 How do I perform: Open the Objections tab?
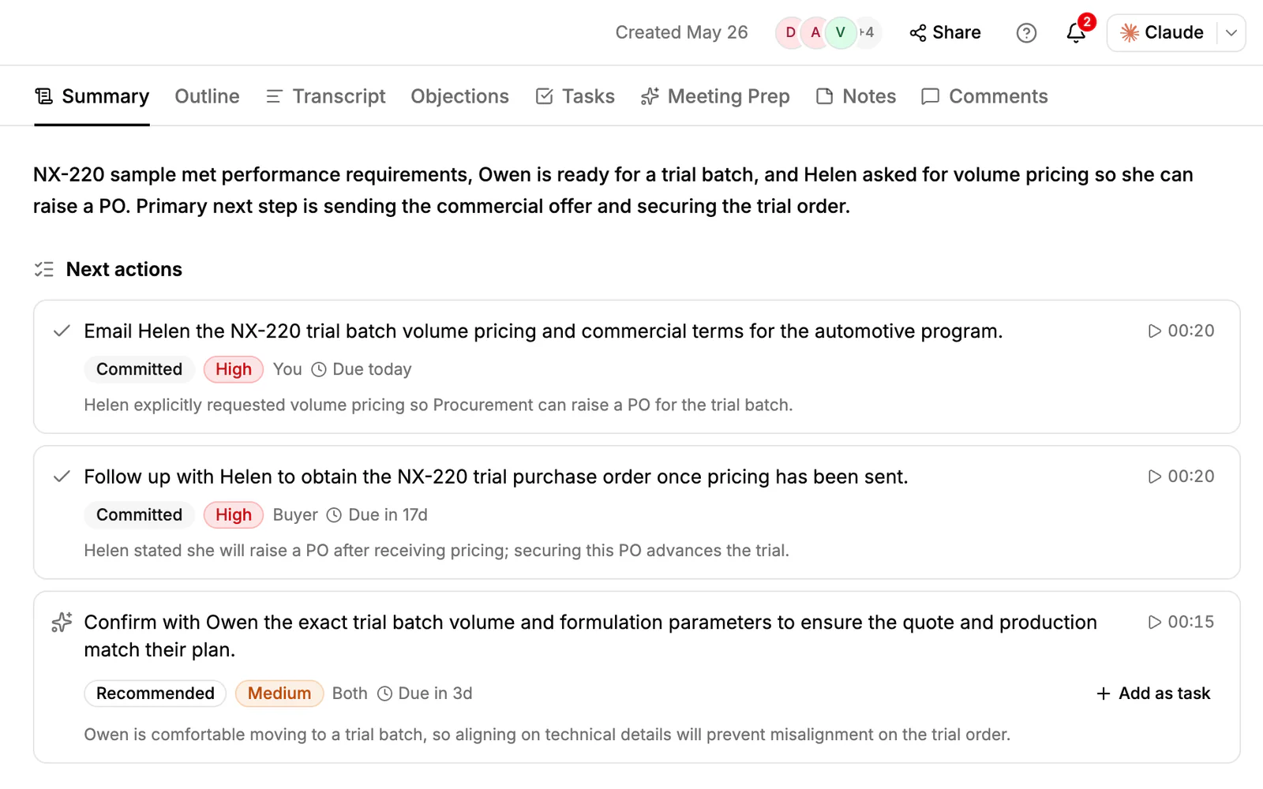pos(459,96)
